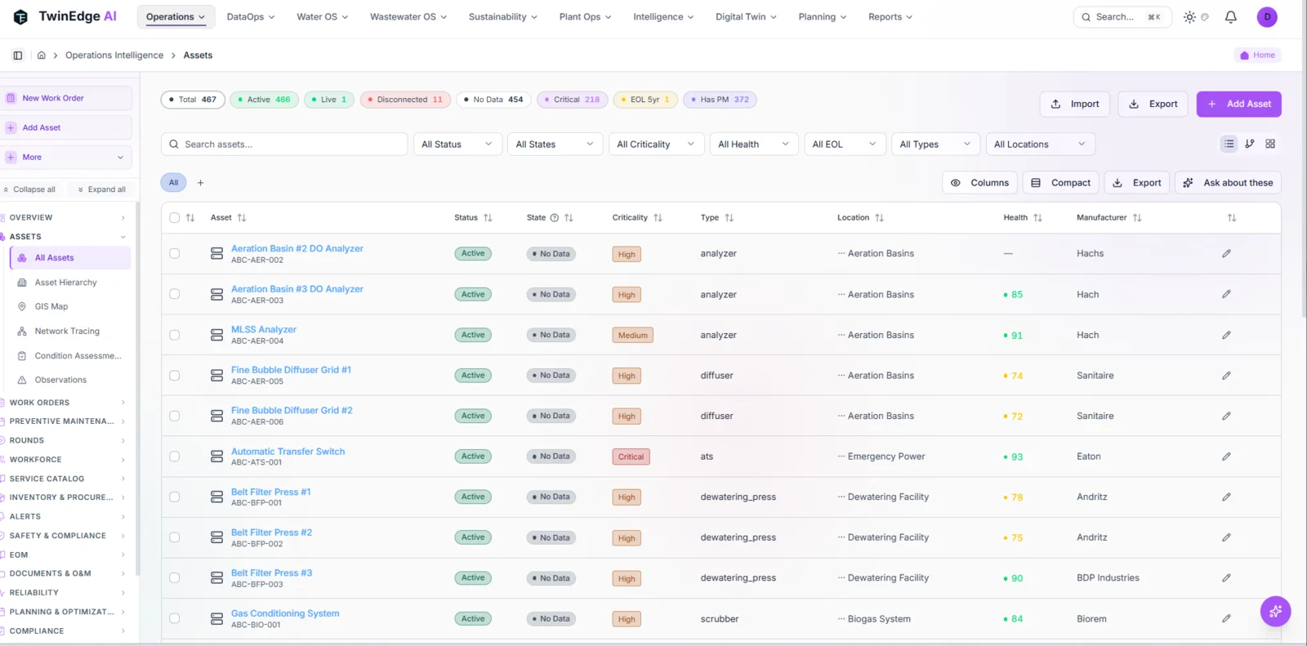Open the Reports top menu
The height and width of the screenshot is (646, 1307).
890,16
